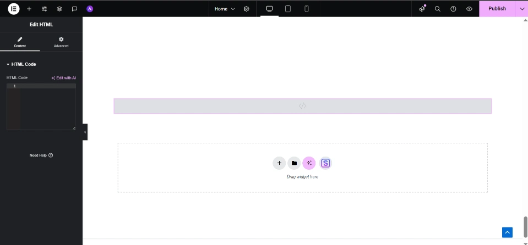Open template library folder icon

(294, 163)
